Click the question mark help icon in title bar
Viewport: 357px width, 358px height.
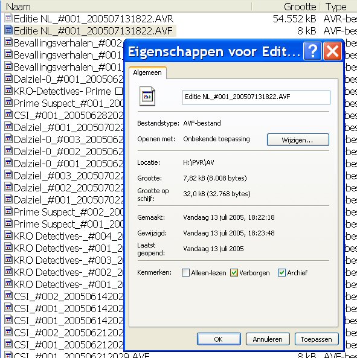coord(312,51)
